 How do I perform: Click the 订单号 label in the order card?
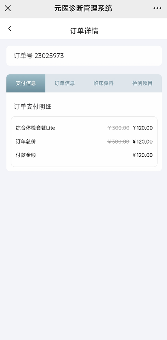(x=23, y=56)
